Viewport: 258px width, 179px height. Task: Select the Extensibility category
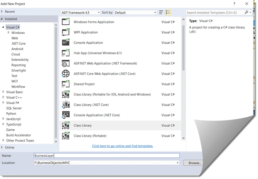tap(20, 60)
